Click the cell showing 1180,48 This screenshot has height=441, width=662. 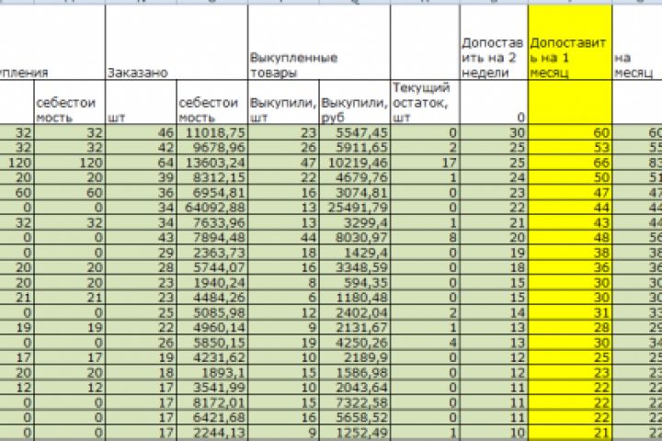(x=355, y=297)
